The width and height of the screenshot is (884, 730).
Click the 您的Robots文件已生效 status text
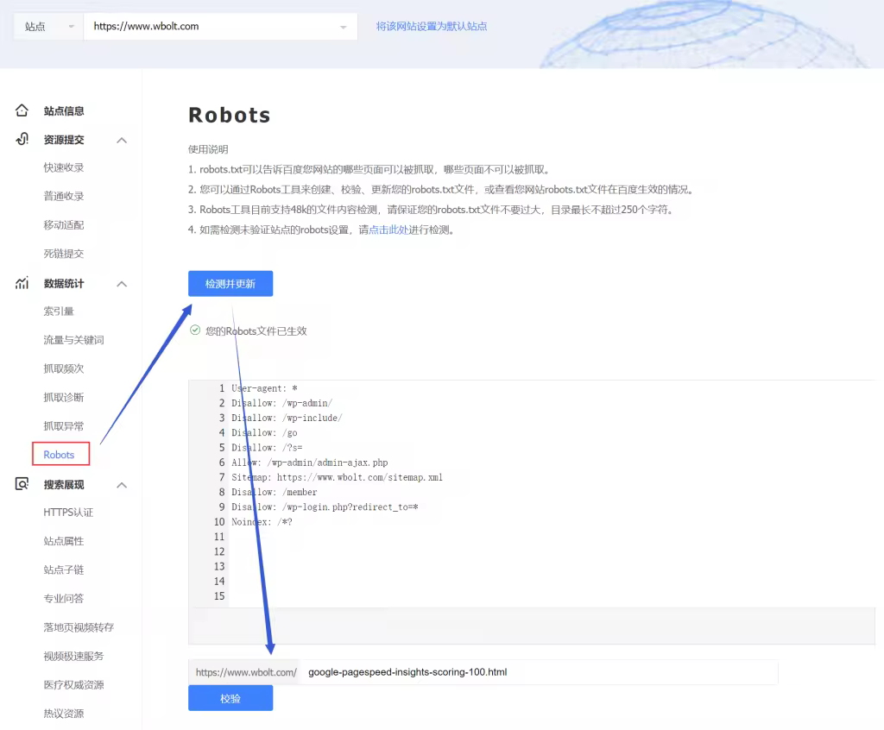tap(256, 330)
